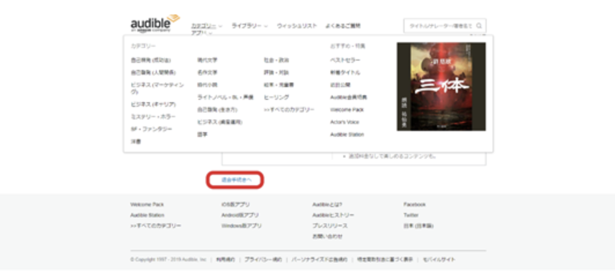Open >>すべてのカテゴリー link in footer

tap(156, 225)
